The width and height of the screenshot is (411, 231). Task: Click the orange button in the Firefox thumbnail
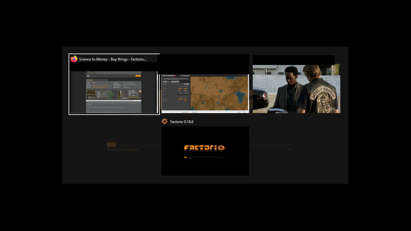pos(138,76)
